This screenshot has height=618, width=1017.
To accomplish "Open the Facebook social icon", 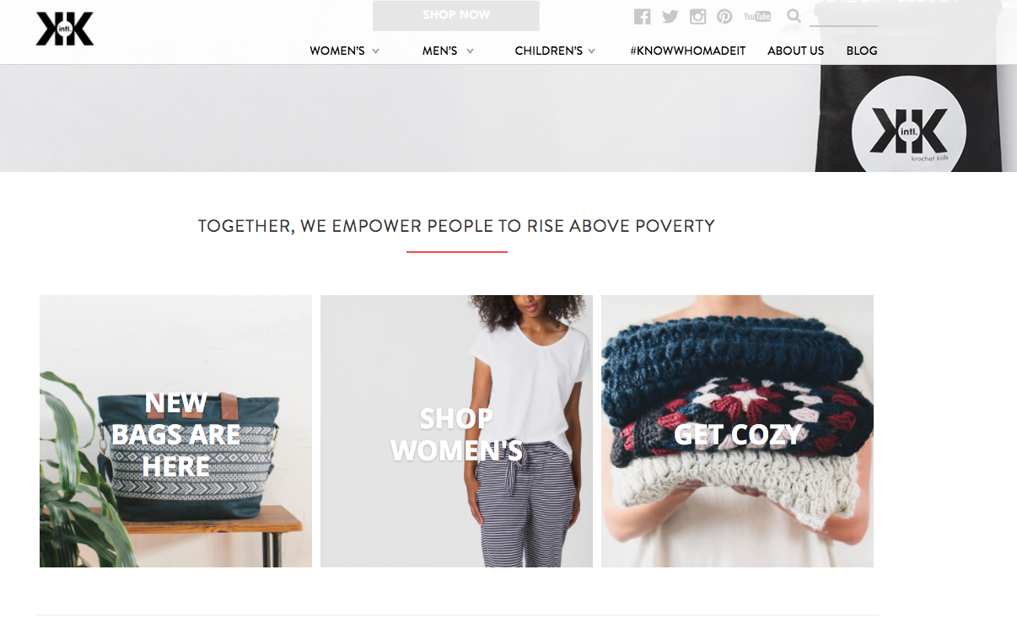I will 643,16.
